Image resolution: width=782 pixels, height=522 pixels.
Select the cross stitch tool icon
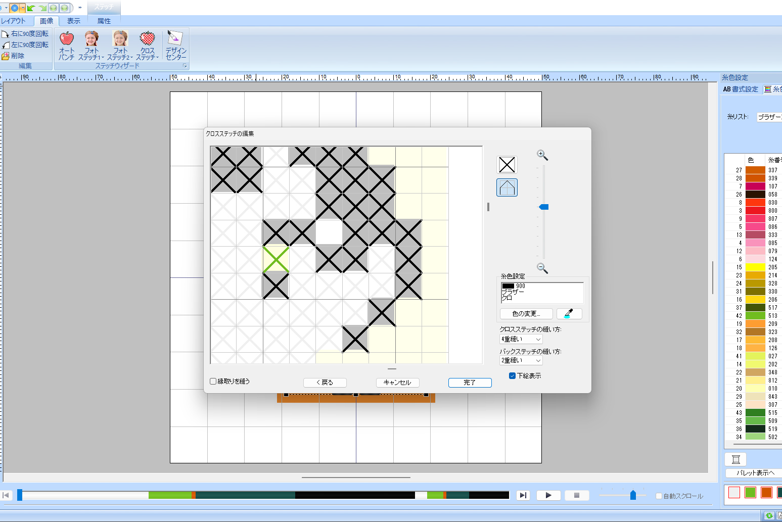tap(507, 165)
